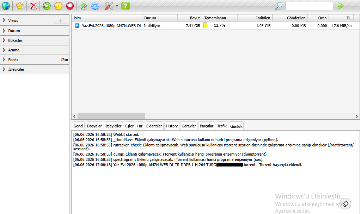Image resolution: width=361 pixels, height=214 pixels.
Task: Open the Görevler tab
Action: (189, 126)
